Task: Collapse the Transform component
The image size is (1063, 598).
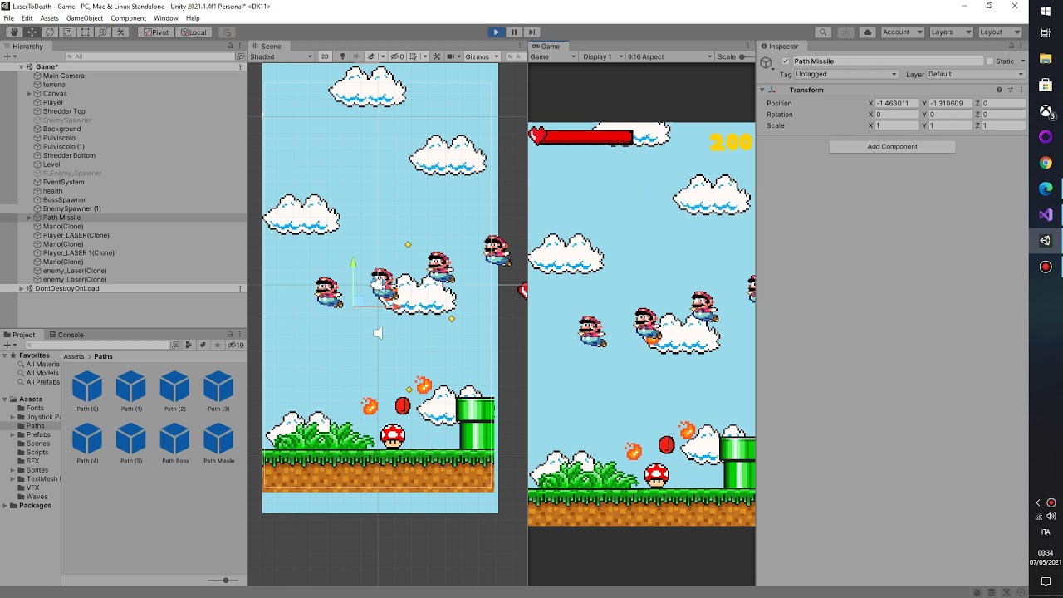Action: [762, 90]
